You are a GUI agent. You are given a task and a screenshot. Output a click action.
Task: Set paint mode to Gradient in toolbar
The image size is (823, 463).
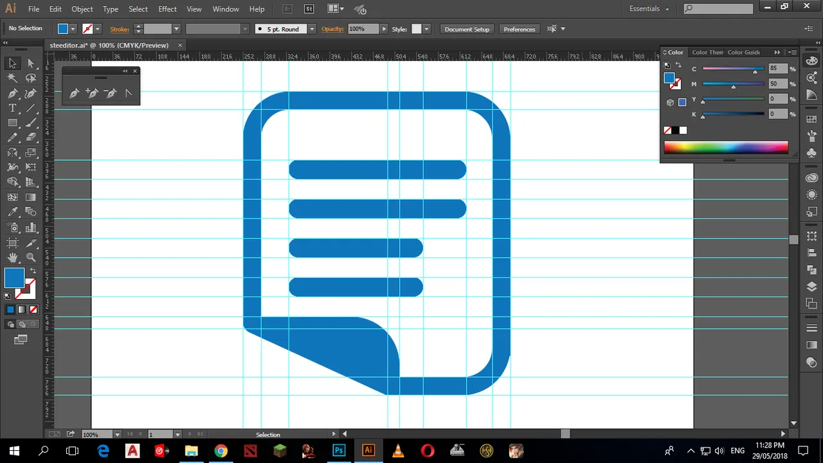22,309
